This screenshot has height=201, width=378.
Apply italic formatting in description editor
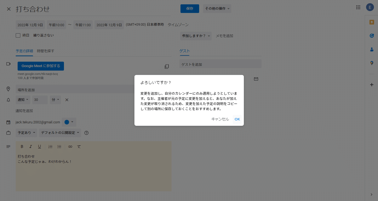point(31,146)
